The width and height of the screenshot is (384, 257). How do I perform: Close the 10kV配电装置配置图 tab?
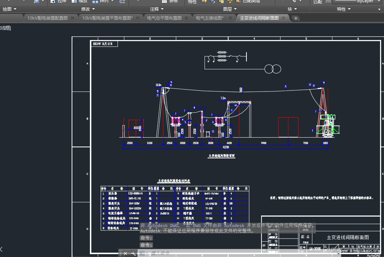point(72,18)
